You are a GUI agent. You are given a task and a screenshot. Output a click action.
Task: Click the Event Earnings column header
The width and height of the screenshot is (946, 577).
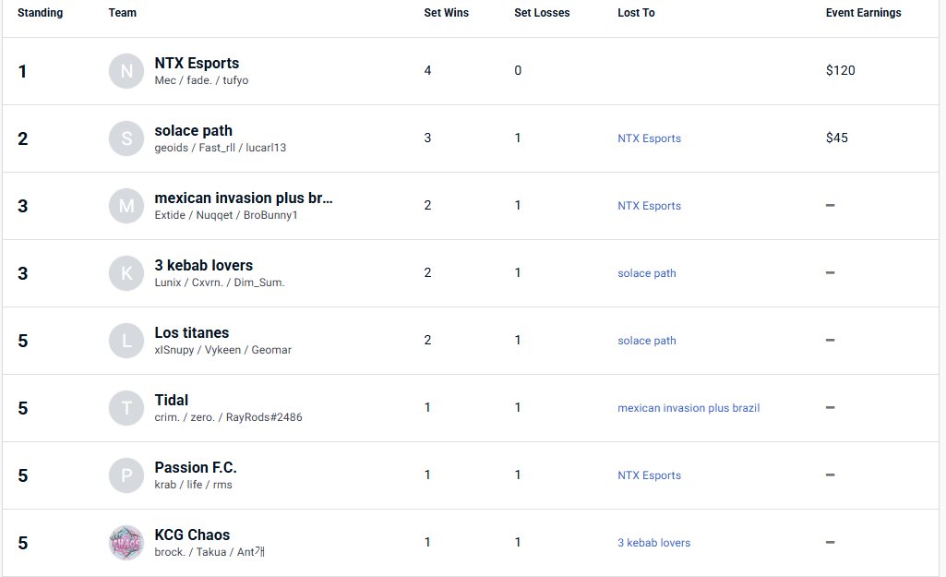863,13
